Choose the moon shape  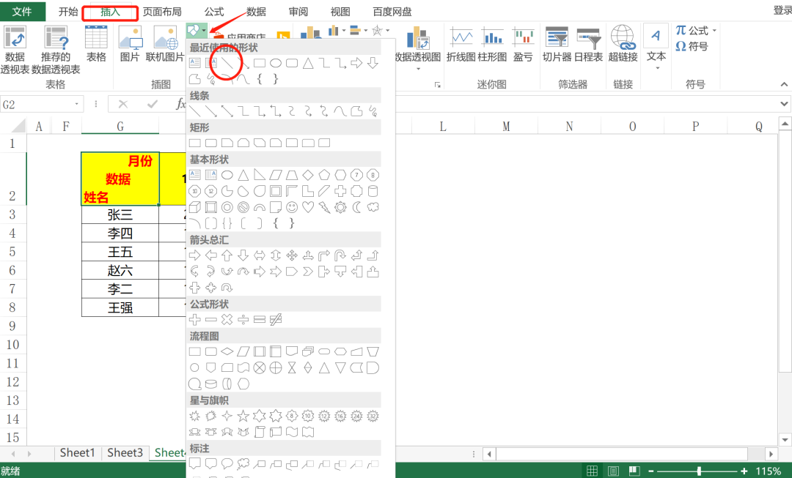[356, 207]
